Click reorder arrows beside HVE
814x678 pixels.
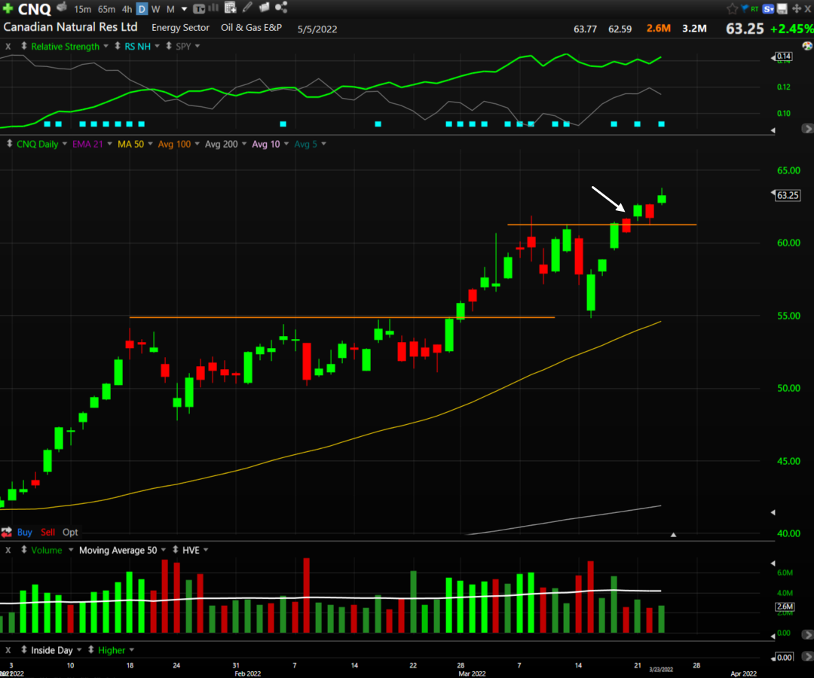[x=176, y=549]
